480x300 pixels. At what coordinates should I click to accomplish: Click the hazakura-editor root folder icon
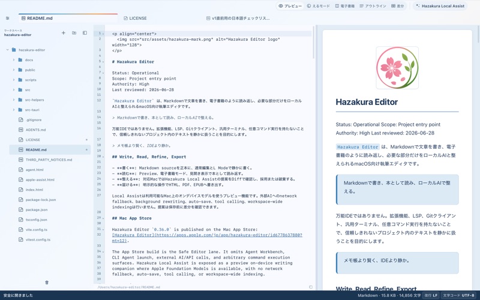pyautogui.click(x=13, y=50)
